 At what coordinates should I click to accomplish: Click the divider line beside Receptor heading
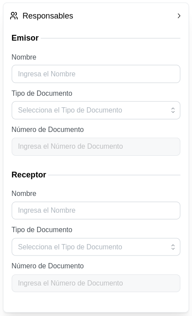[114, 175]
